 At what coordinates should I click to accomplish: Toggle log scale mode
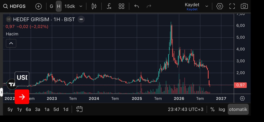(x=222, y=109)
